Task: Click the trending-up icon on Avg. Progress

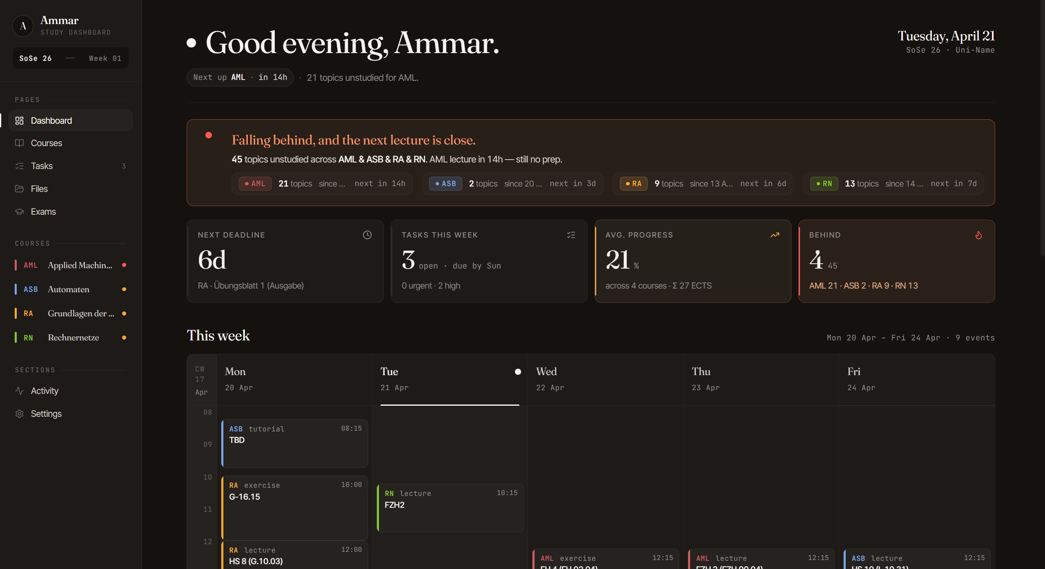Action: (x=775, y=235)
